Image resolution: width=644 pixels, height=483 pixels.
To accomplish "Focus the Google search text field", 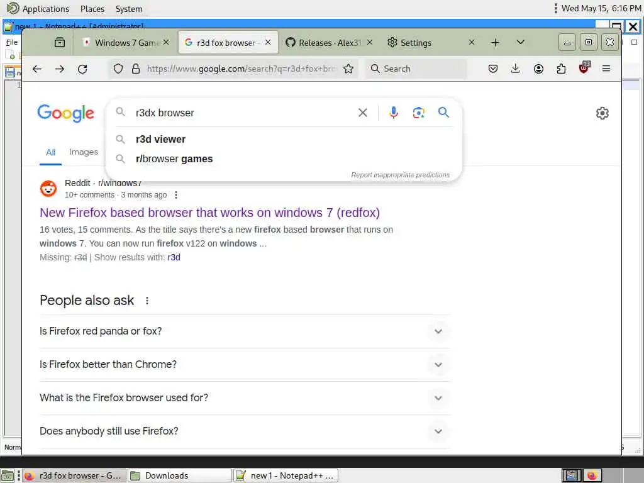I will pyautogui.click(x=242, y=113).
